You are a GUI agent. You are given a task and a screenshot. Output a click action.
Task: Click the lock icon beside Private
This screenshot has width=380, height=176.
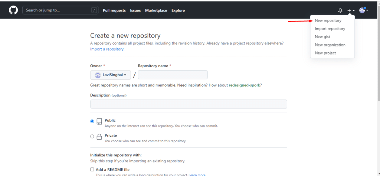click(x=99, y=137)
